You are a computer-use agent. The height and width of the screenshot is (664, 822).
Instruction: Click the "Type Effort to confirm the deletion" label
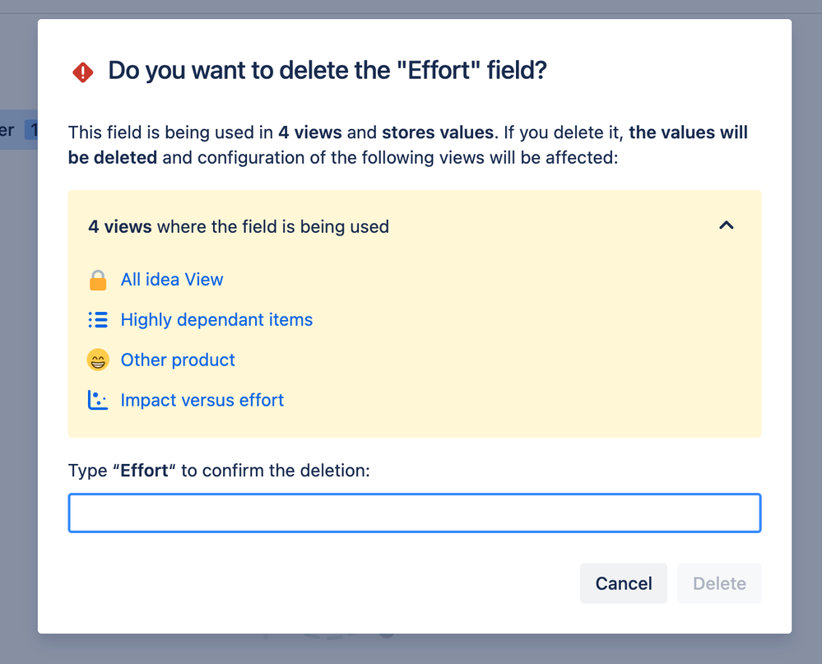(219, 471)
